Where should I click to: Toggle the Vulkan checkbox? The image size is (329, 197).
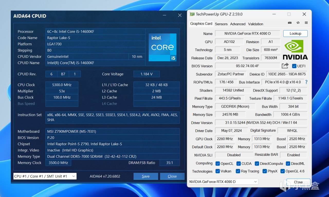218,171
